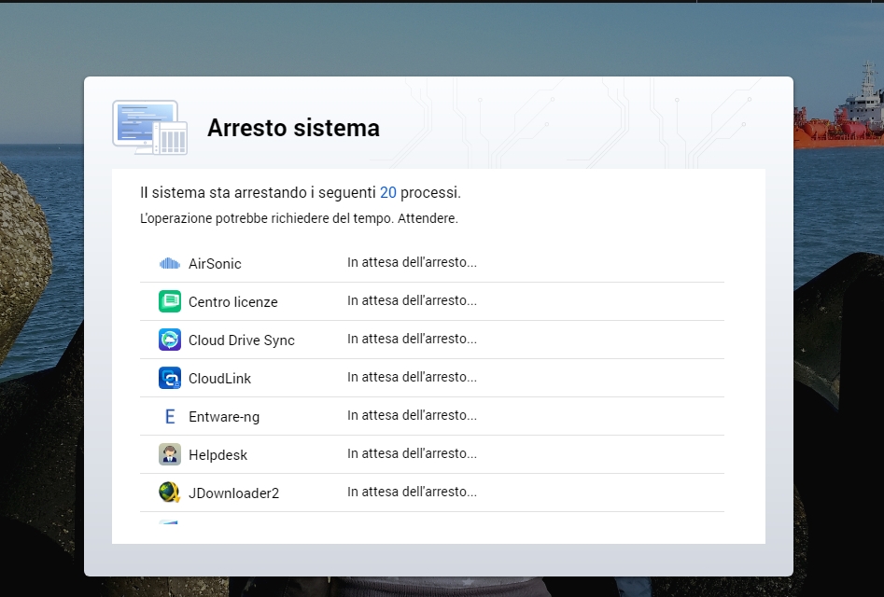Click the blue CloudLink icon
884x597 pixels.
169,379
